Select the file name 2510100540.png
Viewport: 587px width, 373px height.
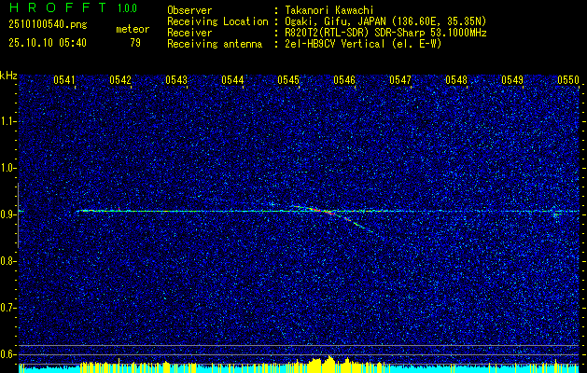(48, 25)
